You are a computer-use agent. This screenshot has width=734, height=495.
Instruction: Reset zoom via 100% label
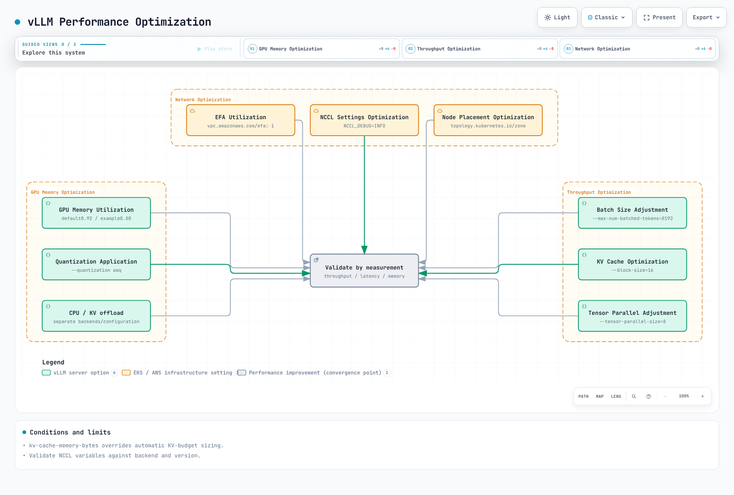click(684, 396)
